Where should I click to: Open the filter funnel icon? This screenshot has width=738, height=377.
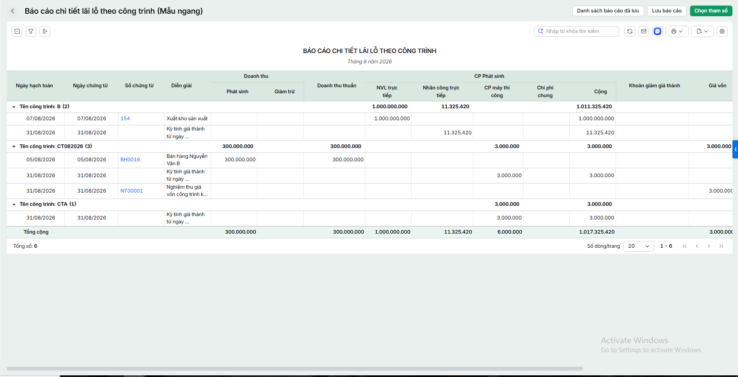[31, 31]
